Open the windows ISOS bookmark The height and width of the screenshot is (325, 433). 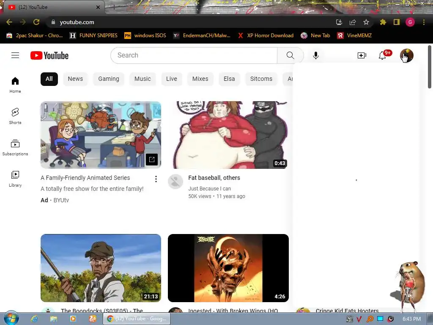[x=145, y=36]
